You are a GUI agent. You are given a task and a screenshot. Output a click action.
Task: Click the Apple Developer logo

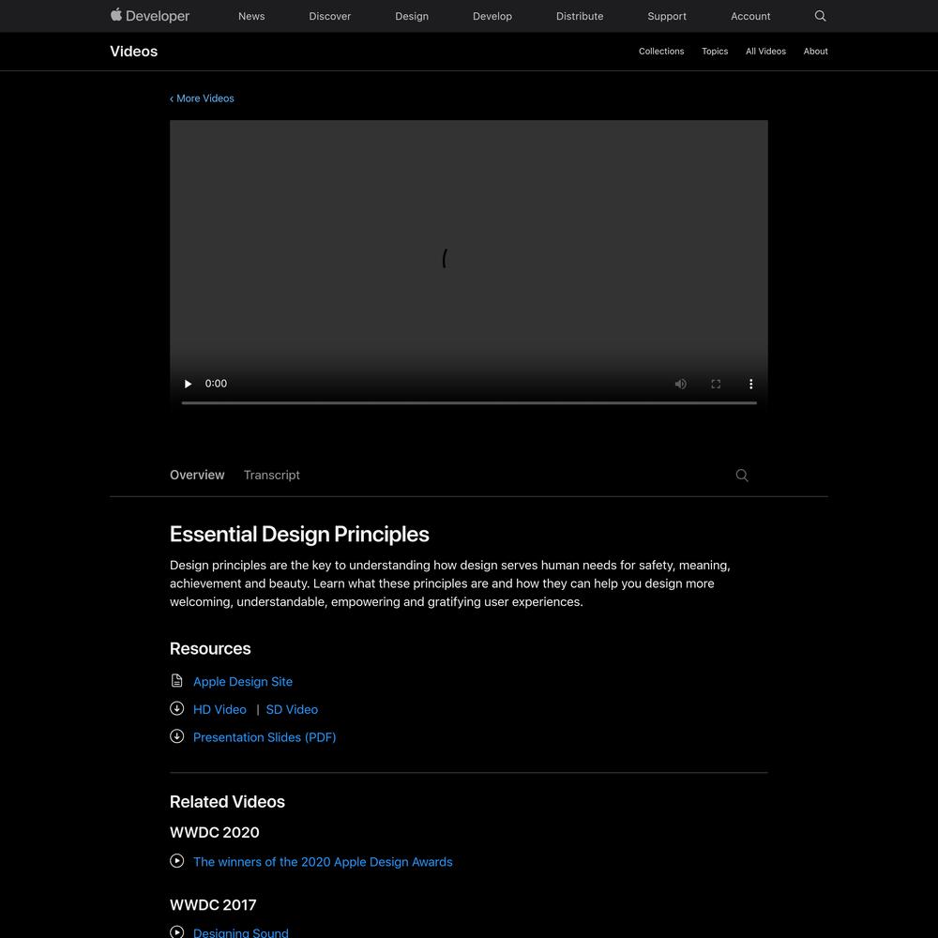149,16
